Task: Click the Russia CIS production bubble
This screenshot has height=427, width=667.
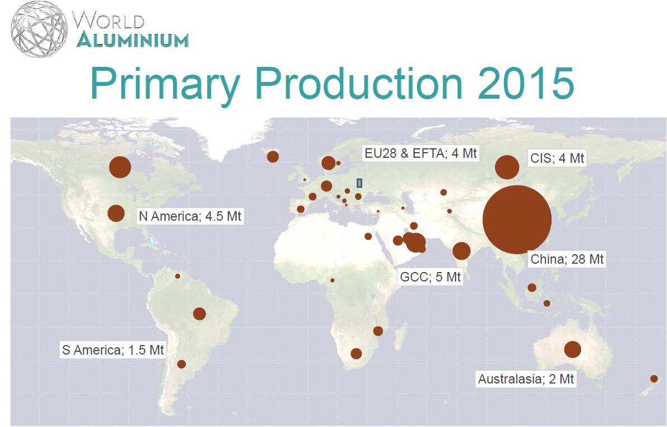Action: coord(507,167)
